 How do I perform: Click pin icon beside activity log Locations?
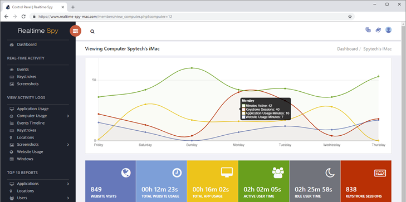pyautogui.click(x=12, y=137)
